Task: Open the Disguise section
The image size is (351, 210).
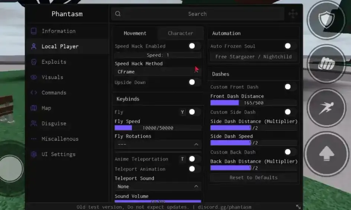Action: coord(67,123)
